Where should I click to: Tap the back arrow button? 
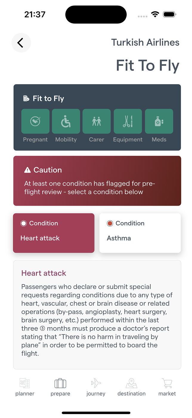coord(21,43)
